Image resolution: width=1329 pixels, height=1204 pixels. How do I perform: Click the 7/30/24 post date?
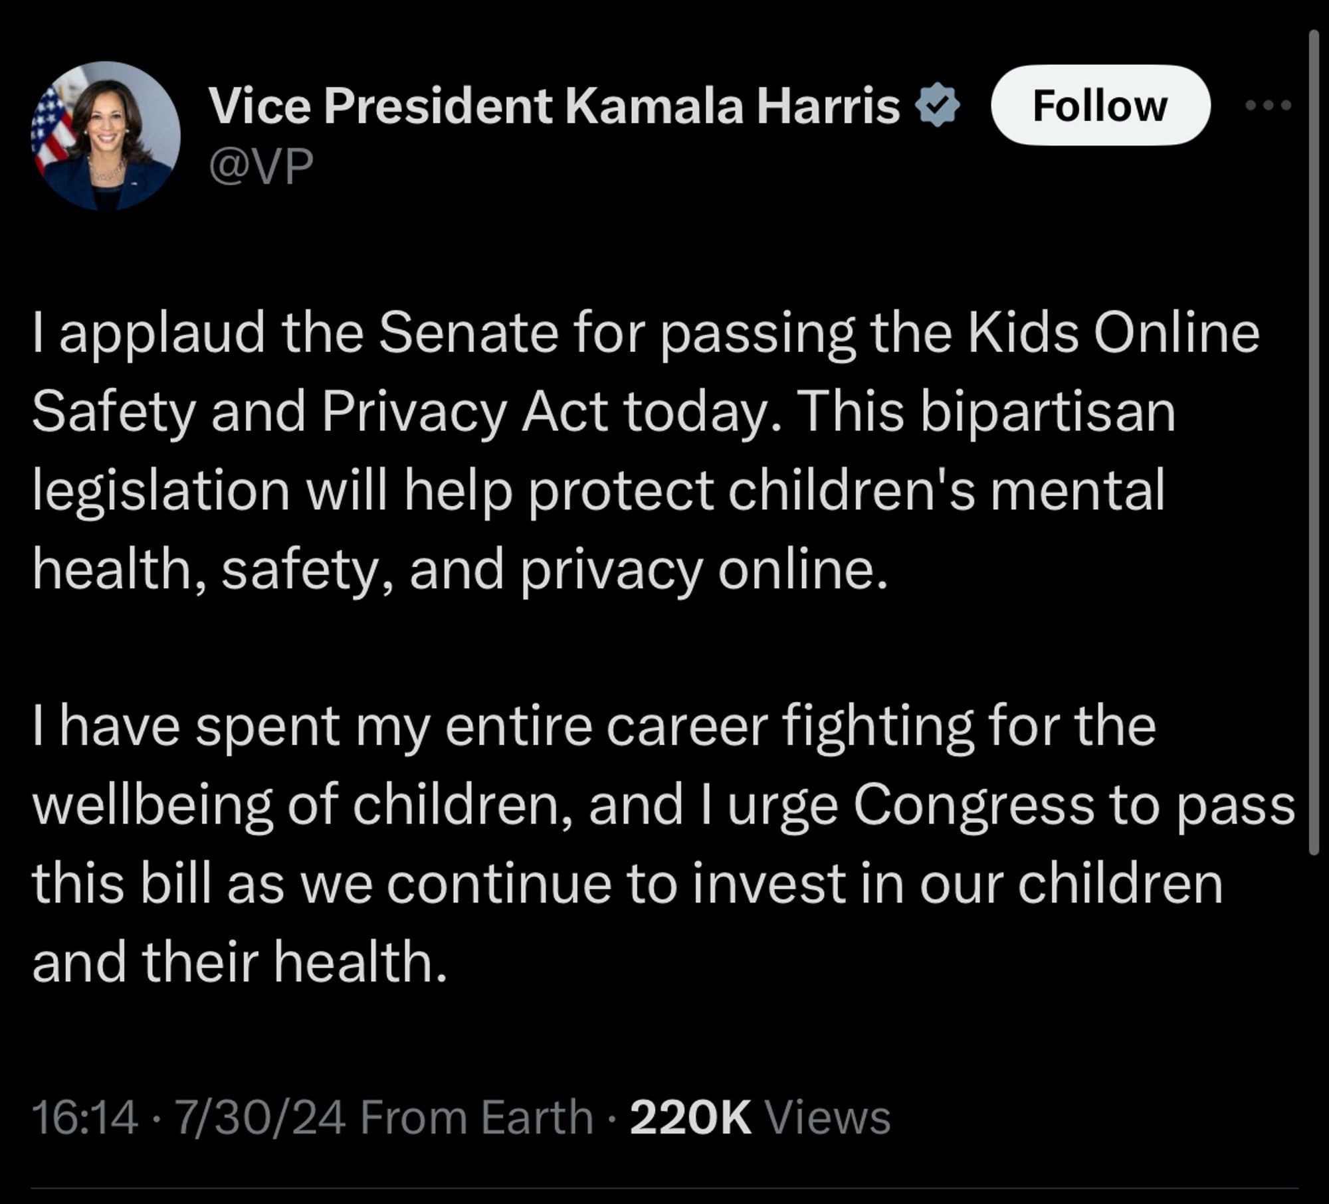coord(260,1117)
